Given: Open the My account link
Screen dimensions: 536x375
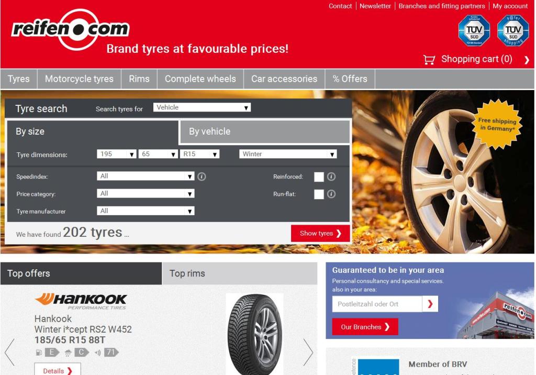Looking at the screenshot, I should point(510,6).
